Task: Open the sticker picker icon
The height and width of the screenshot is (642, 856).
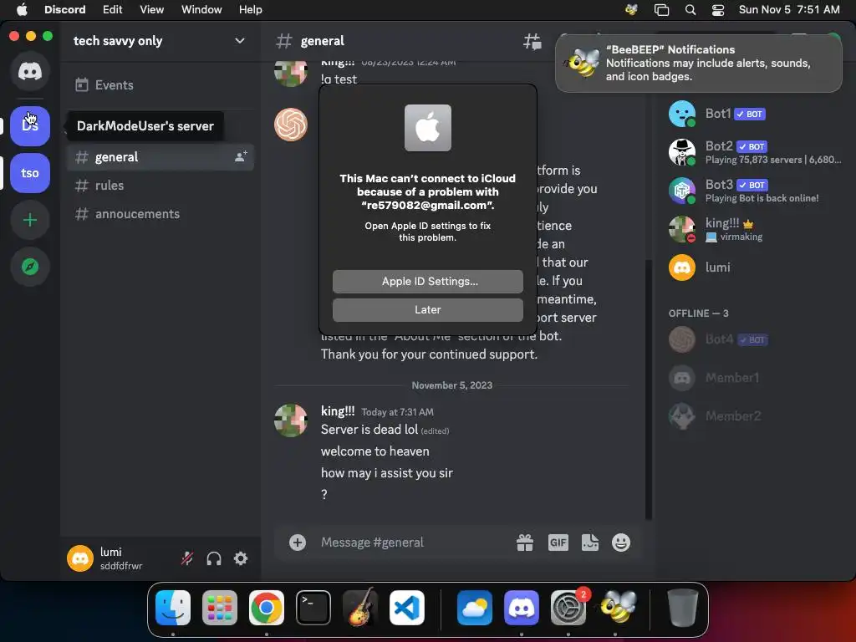Action: (590, 543)
